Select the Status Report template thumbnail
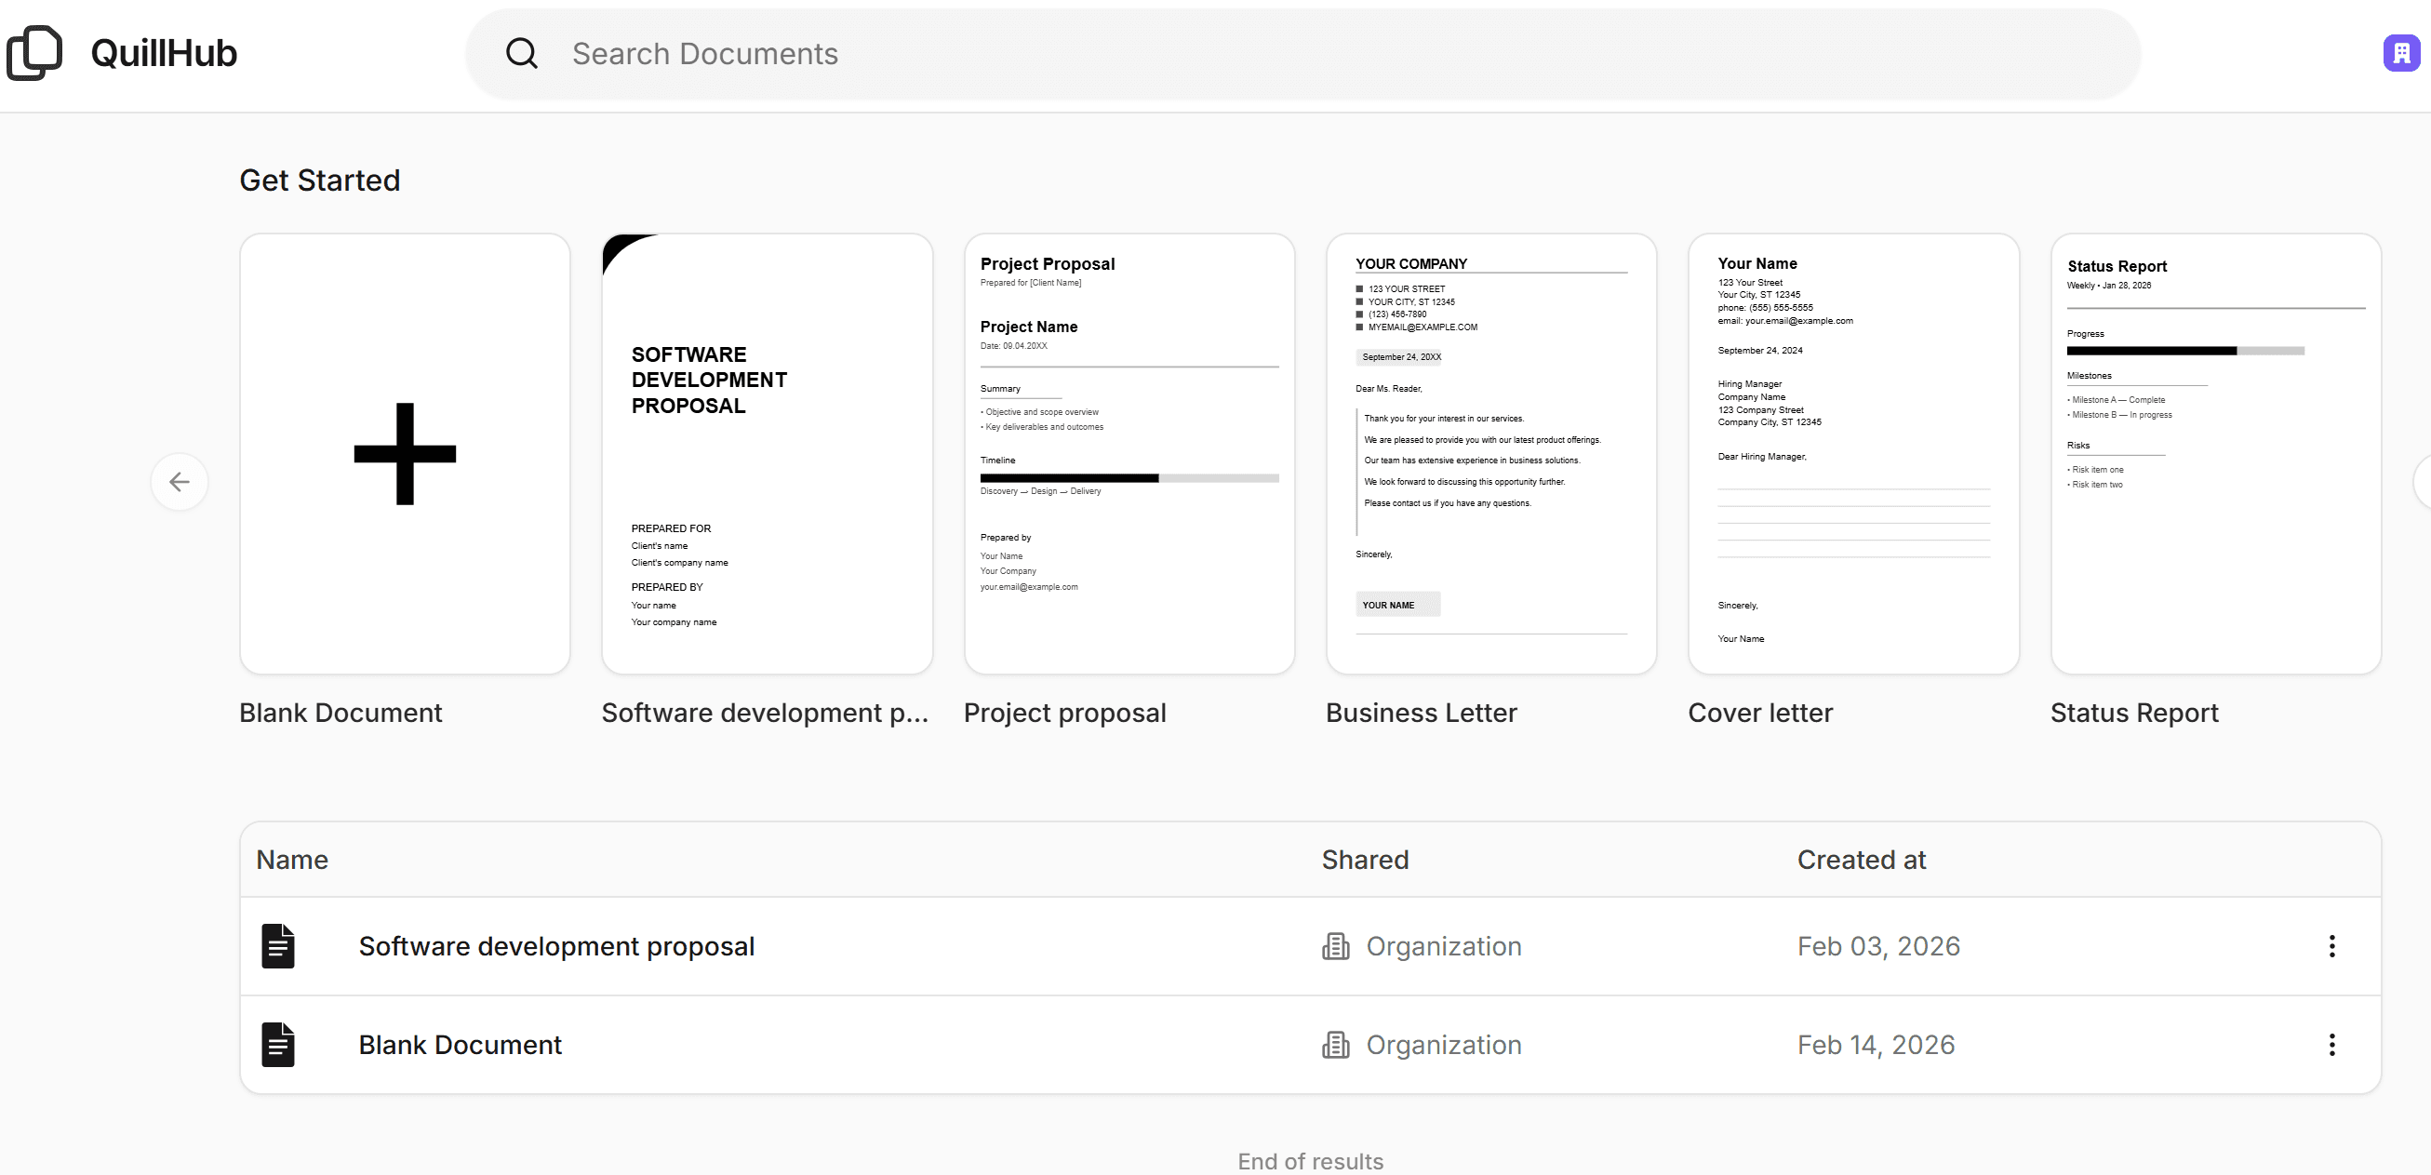This screenshot has width=2431, height=1175. tap(2215, 454)
